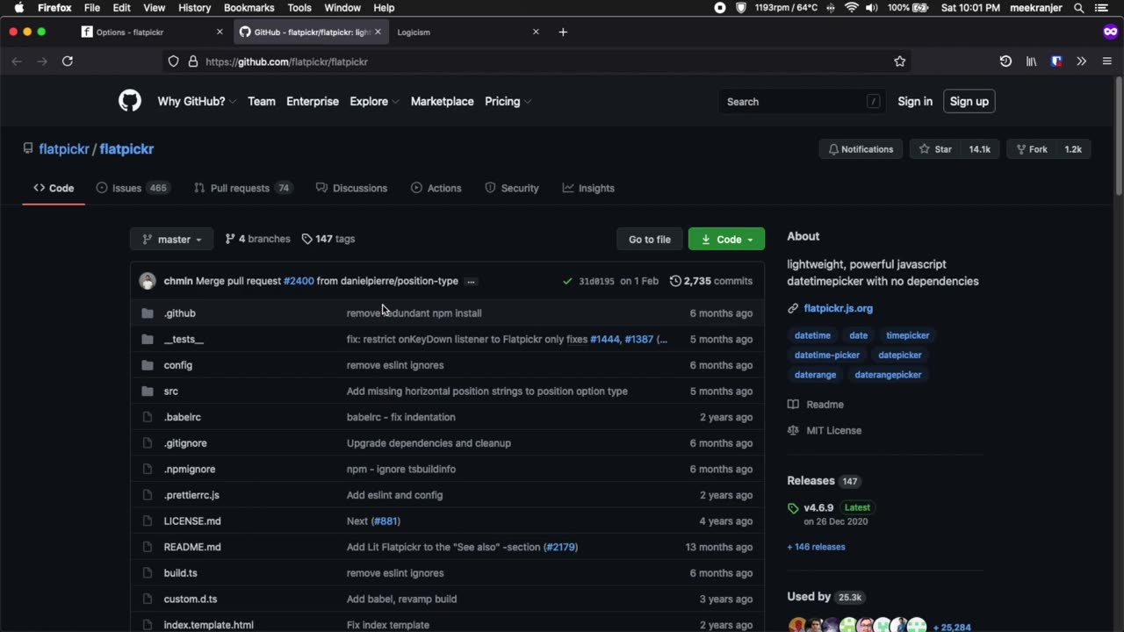1124x632 pixels.
Task: Open the flatpickr.js.org link
Action: pos(839,309)
